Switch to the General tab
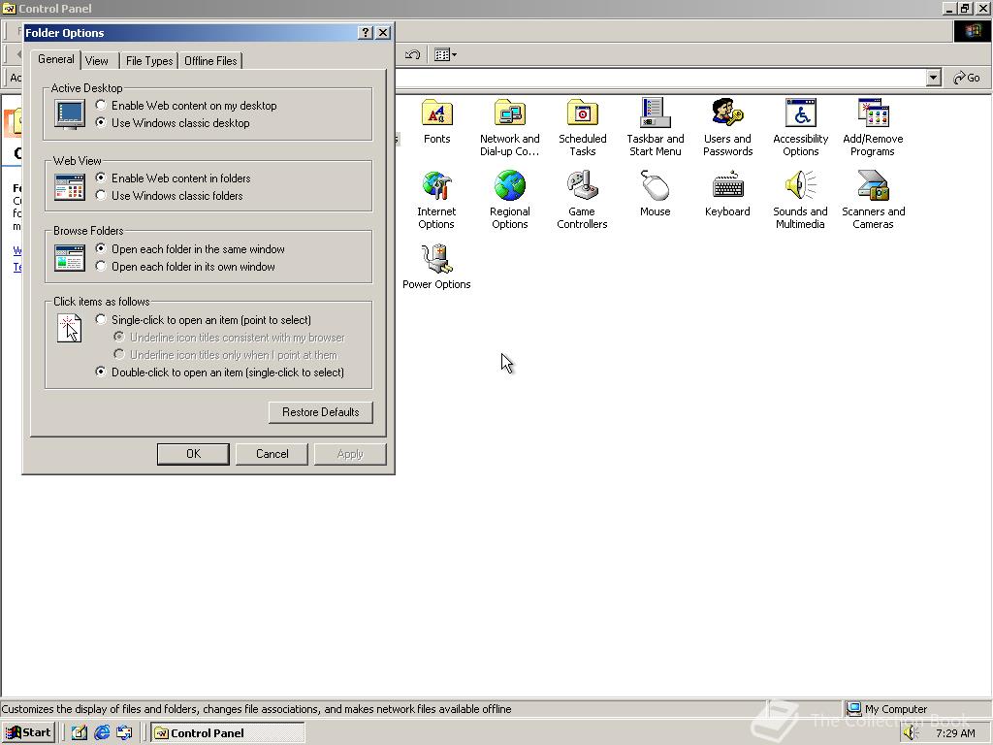993x745 pixels. point(55,59)
